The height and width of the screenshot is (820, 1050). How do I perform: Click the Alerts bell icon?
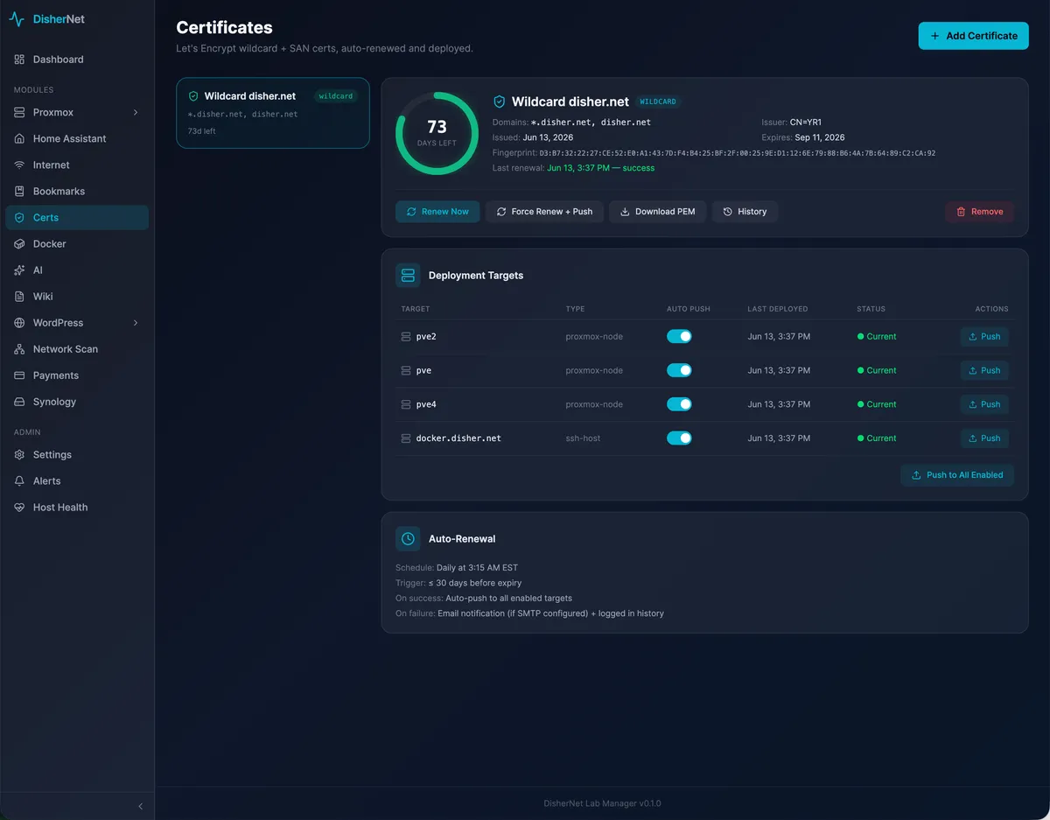pos(19,480)
